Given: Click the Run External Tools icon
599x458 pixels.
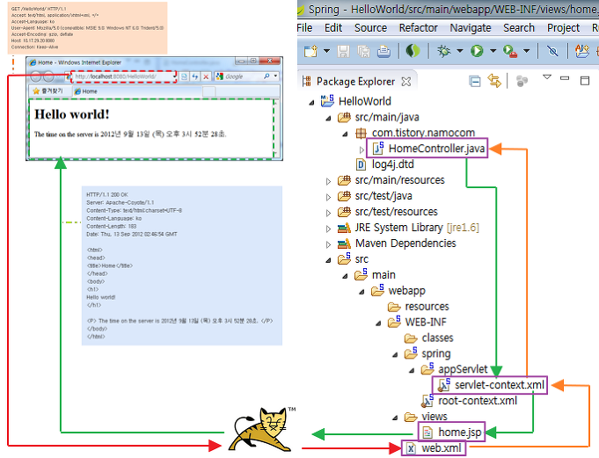Looking at the screenshot, I should point(510,51).
